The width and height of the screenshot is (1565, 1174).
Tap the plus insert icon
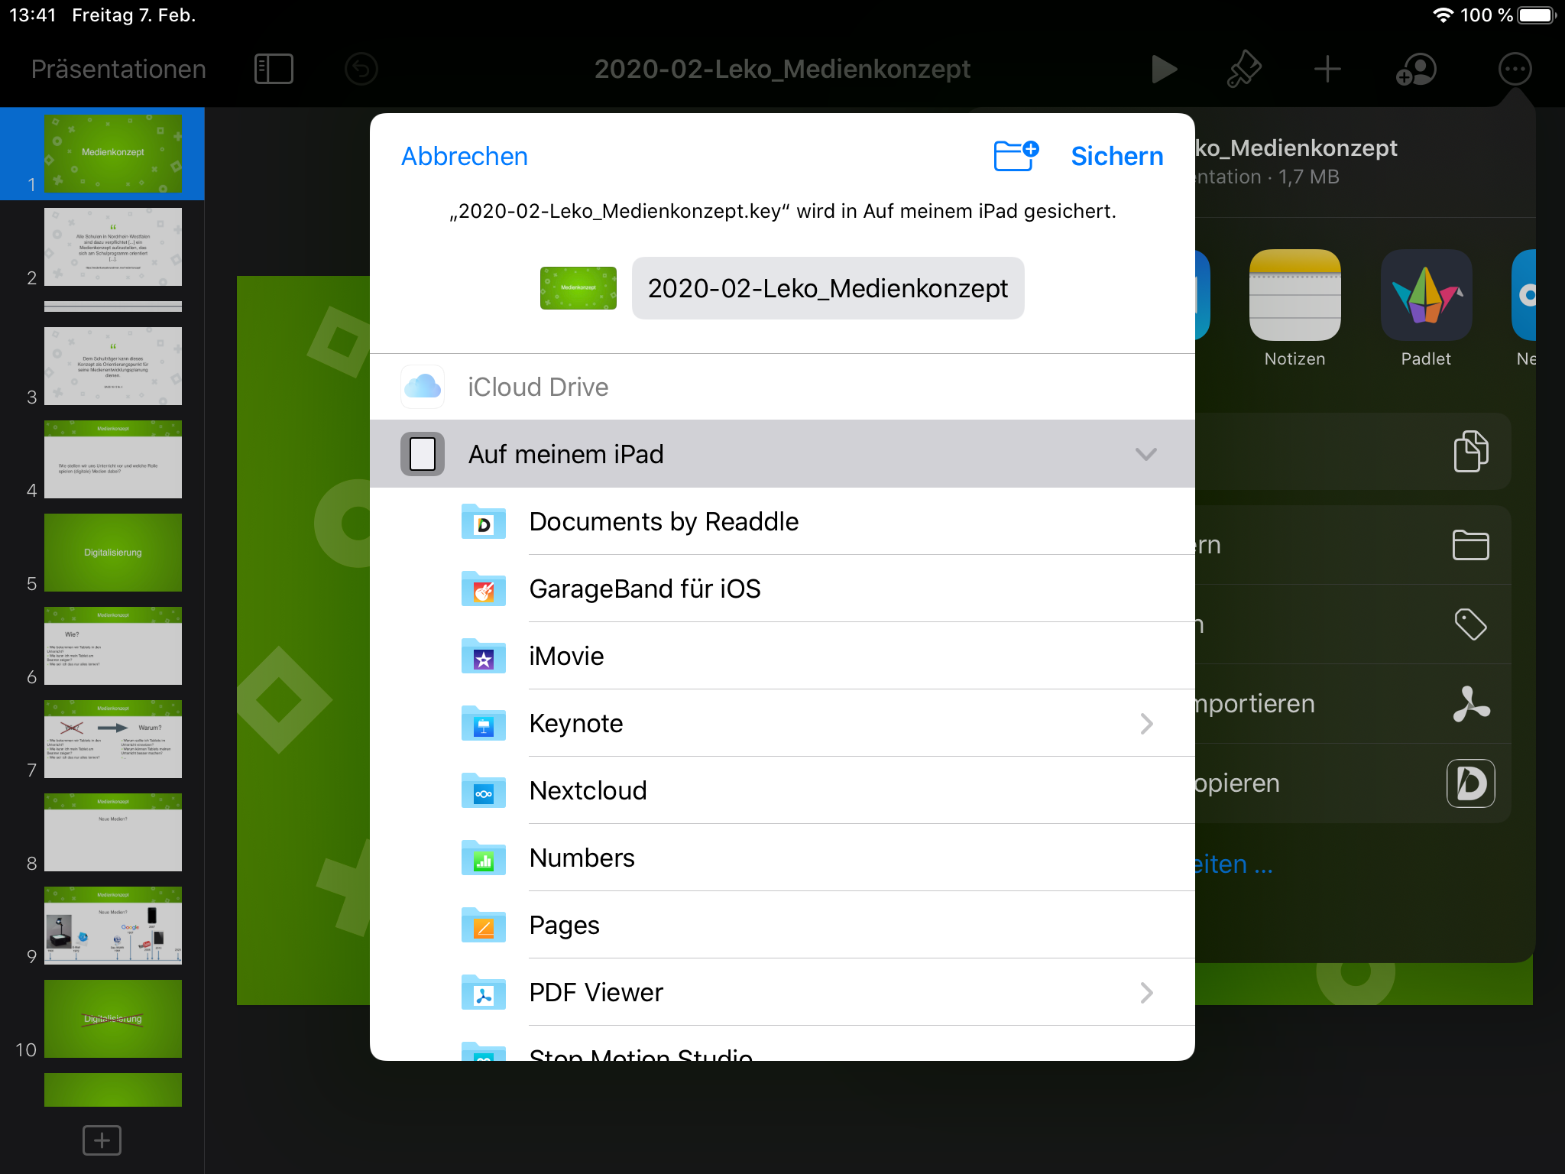click(x=1327, y=69)
